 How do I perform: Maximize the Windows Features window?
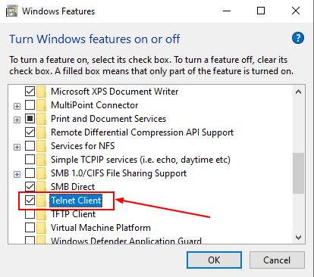click(x=261, y=11)
